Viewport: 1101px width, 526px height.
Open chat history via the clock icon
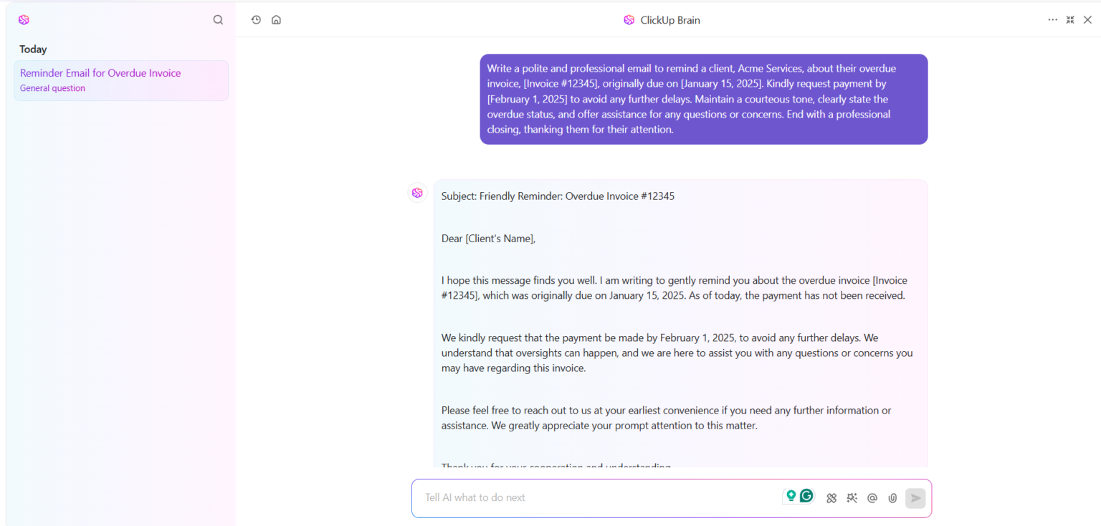click(256, 19)
